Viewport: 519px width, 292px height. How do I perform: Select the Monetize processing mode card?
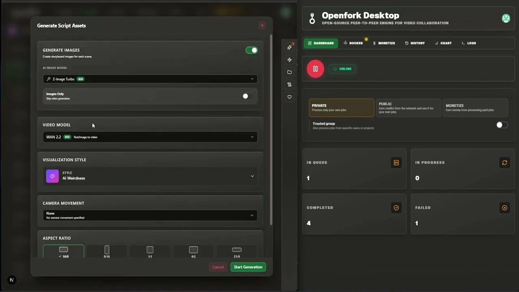(x=475, y=108)
